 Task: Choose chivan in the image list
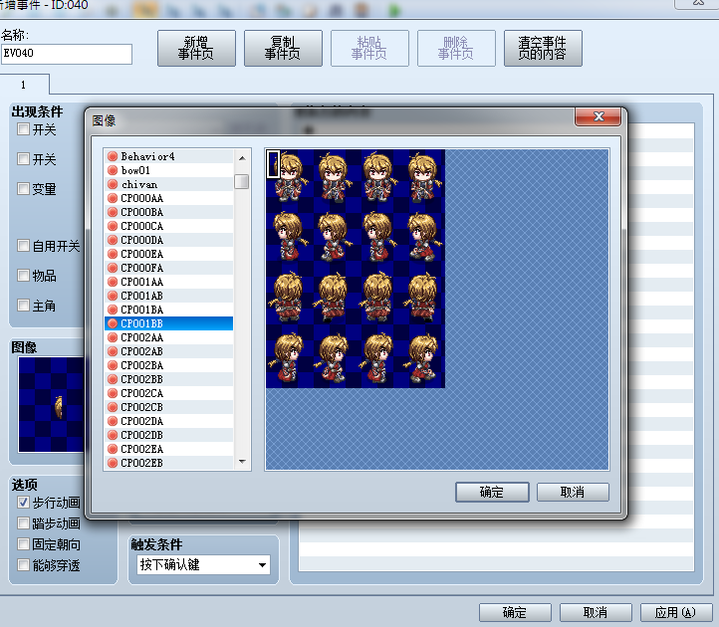click(168, 184)
